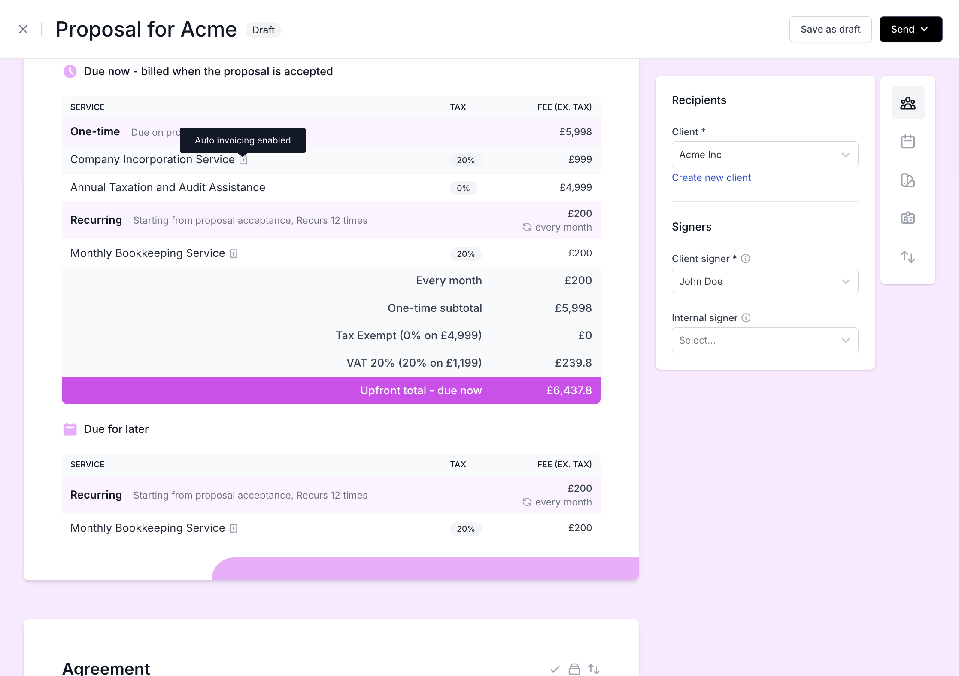This screenshot has height=676, width=959.
Task: Click the checkmark icon in Agreement section
Action: [x=555, y=669]
